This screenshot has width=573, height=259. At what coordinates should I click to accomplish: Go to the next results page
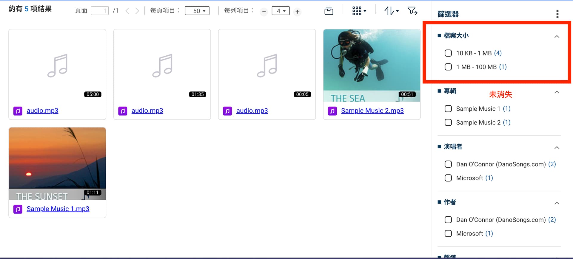pyautogui.click(x=137, y=11)
